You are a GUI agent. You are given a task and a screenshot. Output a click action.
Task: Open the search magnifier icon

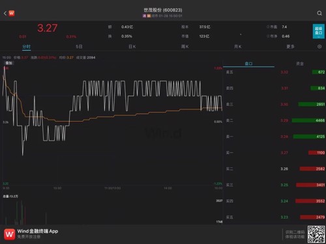point(319,14)
